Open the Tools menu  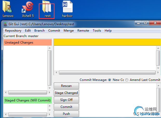[x=97, y=31]
